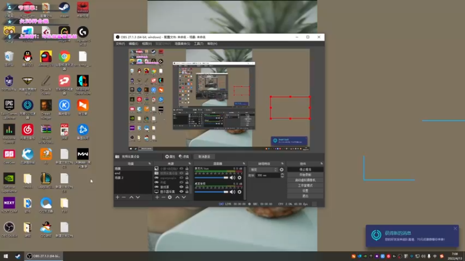This screenshot has width=465, height=261.
Task: Toggle lock on superpeople source
Action: [187, 178]
